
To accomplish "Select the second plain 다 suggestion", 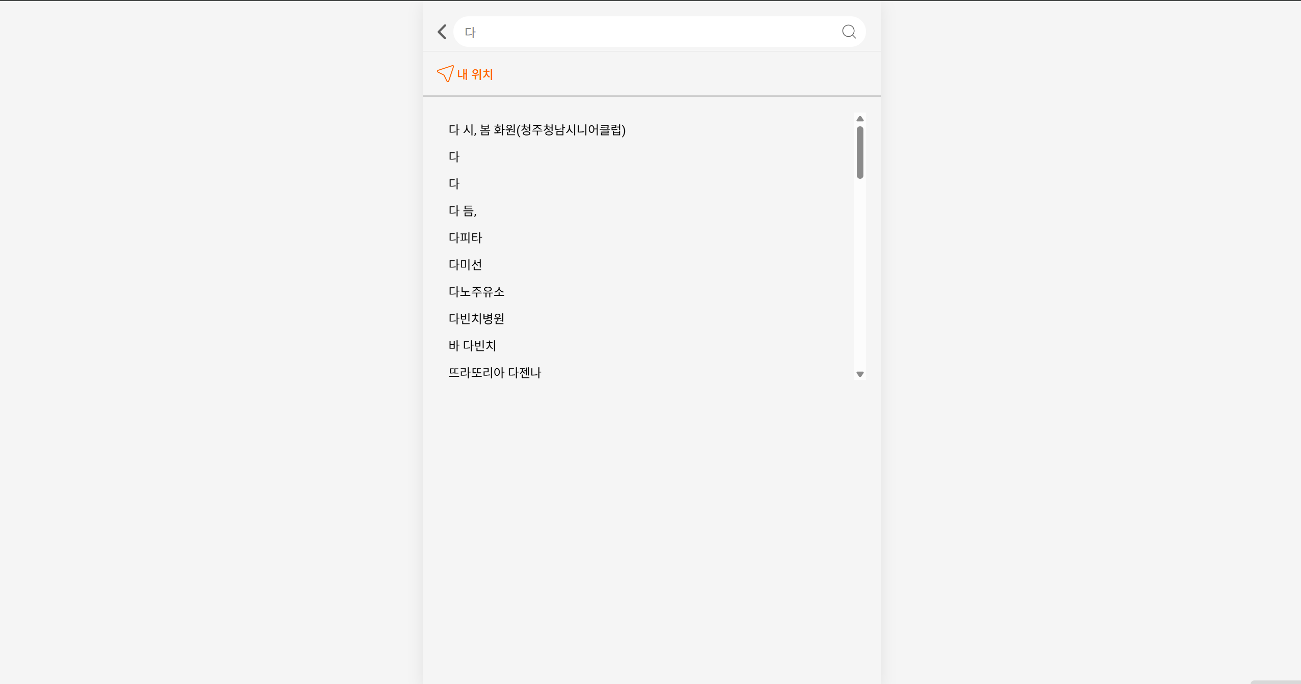I will click(454, 184).
